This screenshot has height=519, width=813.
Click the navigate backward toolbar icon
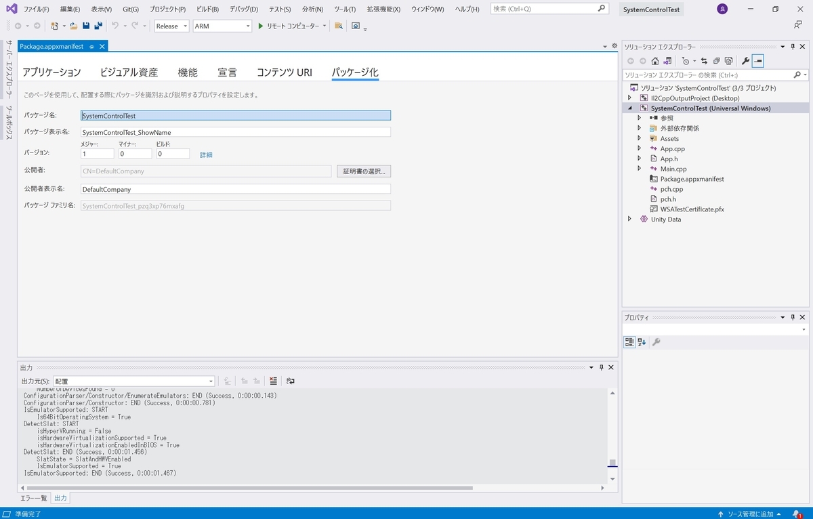[x=18, y=26]
